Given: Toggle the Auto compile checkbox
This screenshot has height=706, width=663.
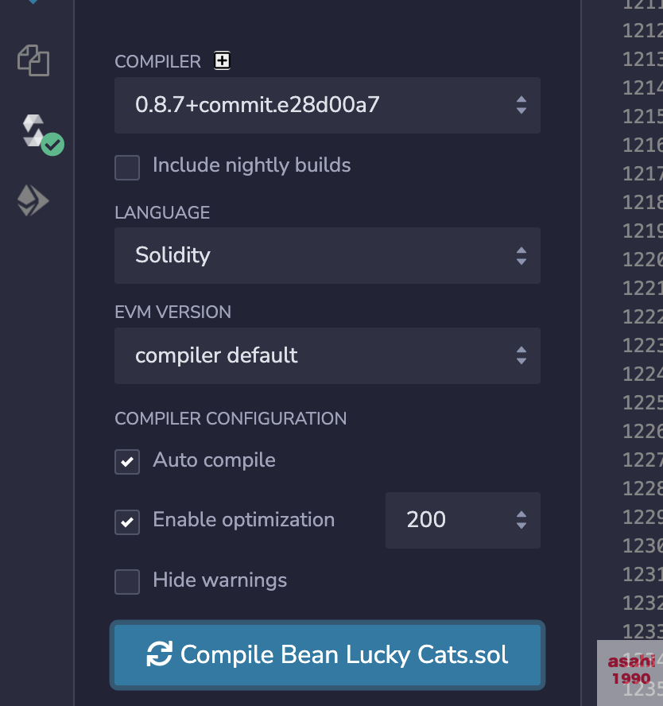Looking at the screenshot, I should click(127, 462).
